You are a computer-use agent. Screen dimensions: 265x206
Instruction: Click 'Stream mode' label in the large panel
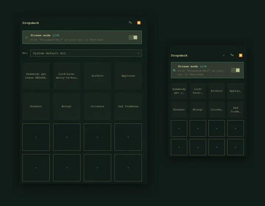point(40,35)
